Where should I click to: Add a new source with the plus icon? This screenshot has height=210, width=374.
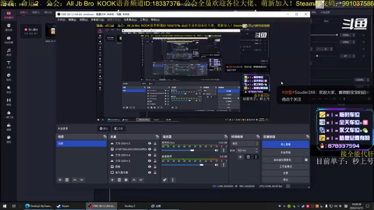pos(112,180)
